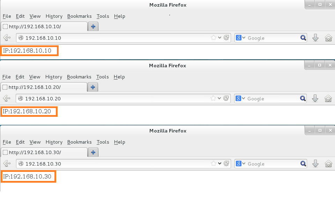Click the address bar showing 192.168.10.20
335x205 pixels.
115,99
